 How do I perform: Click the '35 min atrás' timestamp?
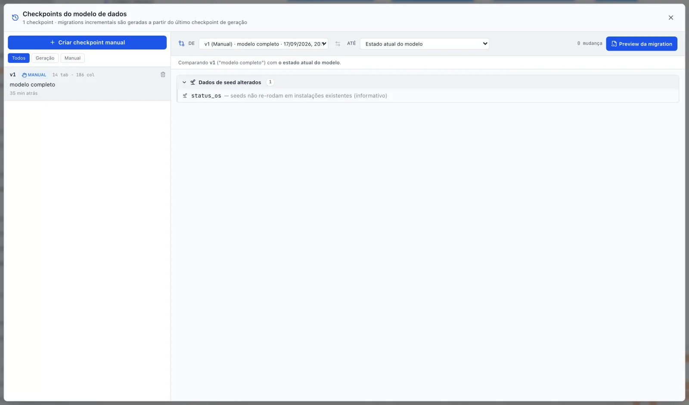(x=24, y=93)
